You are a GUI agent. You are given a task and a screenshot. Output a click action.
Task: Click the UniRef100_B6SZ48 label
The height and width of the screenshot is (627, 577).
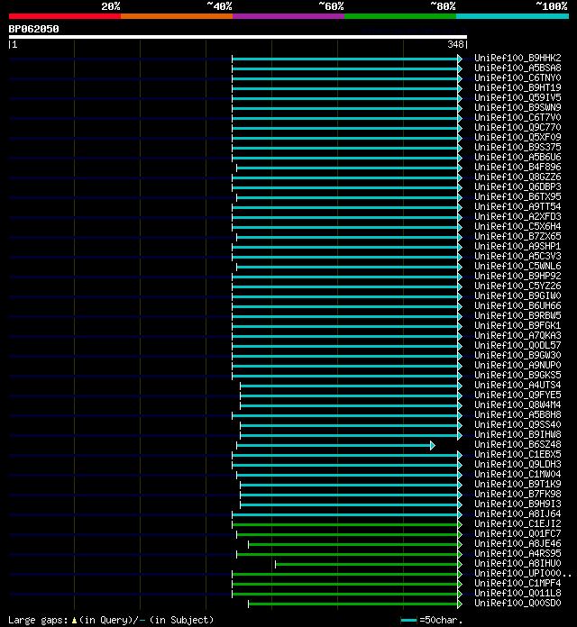click(517, 445)
